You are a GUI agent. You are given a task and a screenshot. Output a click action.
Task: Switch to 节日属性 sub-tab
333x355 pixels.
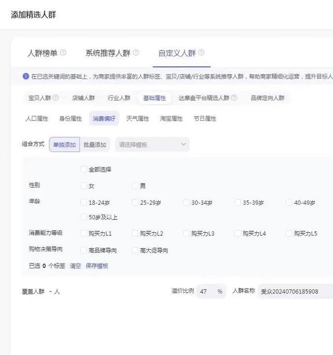coord(205,119)
